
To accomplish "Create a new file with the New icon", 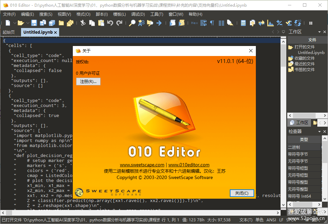I will pos(8,23).
